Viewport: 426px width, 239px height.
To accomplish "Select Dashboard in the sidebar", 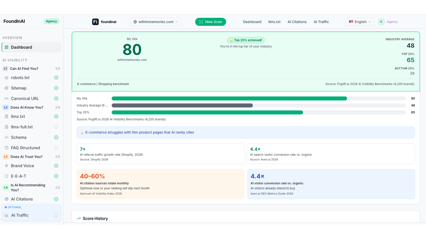I will [x=31, y=47].
